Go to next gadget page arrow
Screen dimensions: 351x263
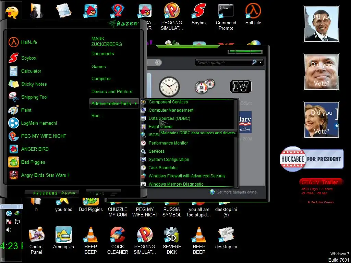coord(158,62)
